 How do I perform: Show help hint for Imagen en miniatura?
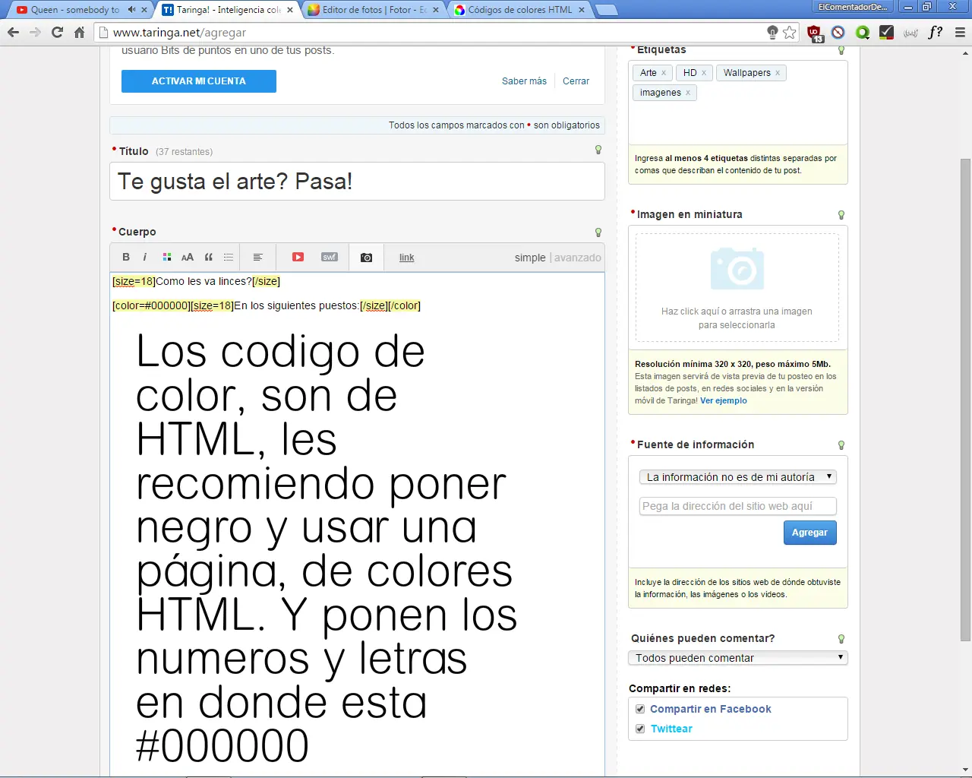point(841,215)
